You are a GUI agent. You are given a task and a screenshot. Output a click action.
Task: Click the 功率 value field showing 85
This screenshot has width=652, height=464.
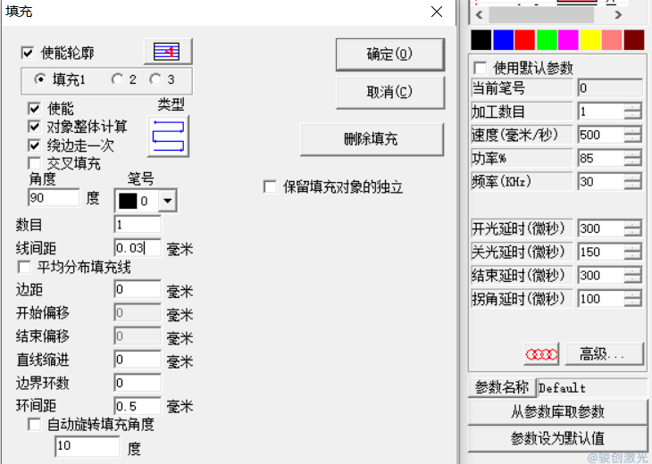pos(601,158)
